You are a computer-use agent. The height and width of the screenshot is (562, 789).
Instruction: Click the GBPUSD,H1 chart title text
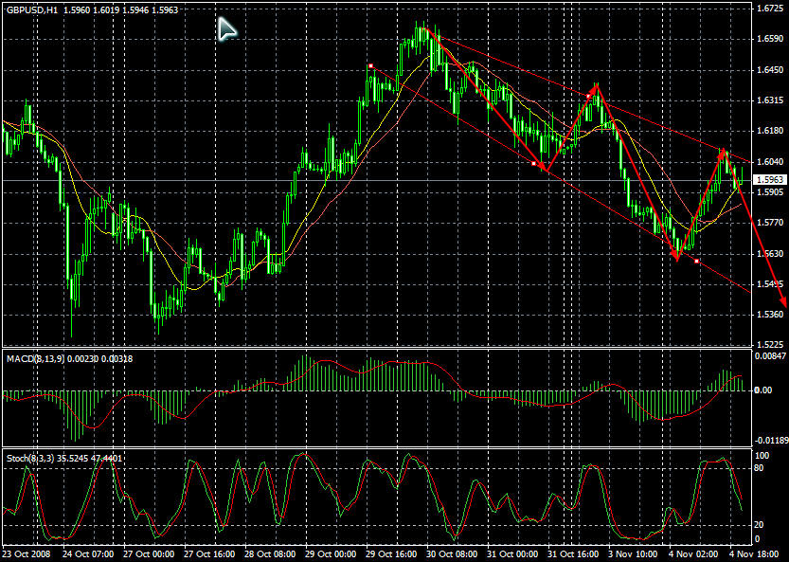click(31, 9)
